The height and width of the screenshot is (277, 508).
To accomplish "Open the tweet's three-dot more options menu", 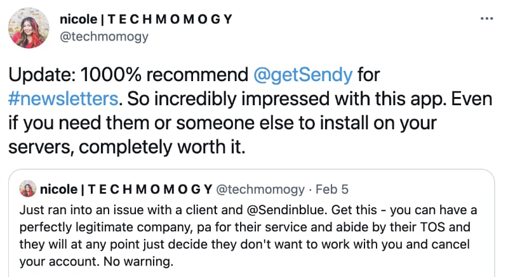I will (486, 19).
